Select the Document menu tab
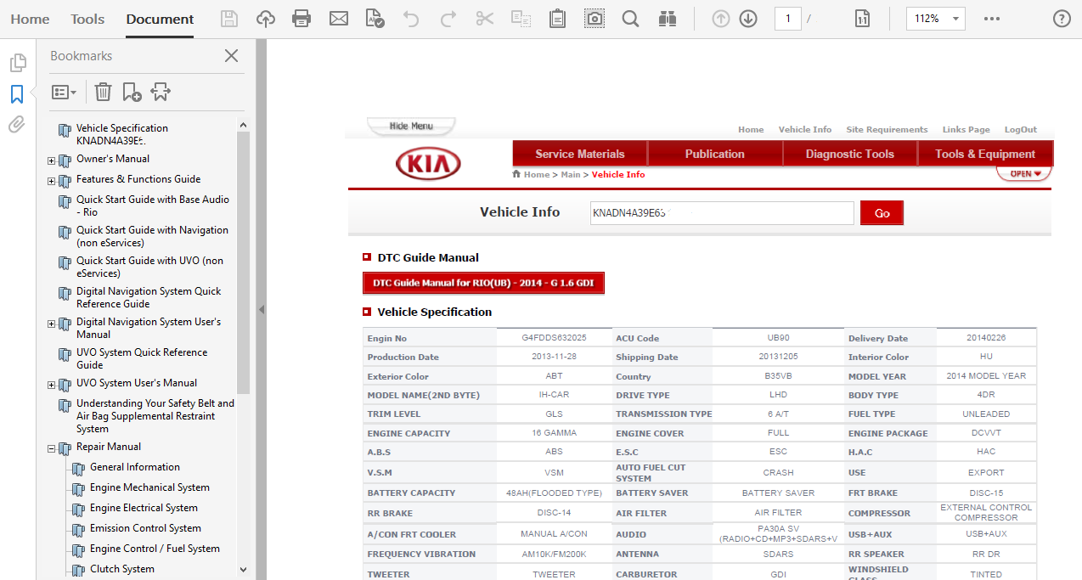This screenshot has width=1082, height=580. click(x=159, y=19)
